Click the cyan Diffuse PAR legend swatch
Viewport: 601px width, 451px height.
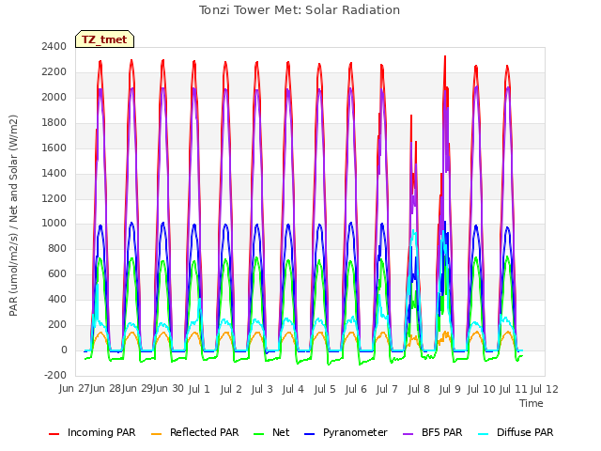tap(484, 434)
